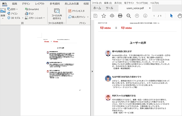The width and height of the screenshot is (182, 116).
Task: Go to the Acrobat ホーム tab
Action: point(97,8)
